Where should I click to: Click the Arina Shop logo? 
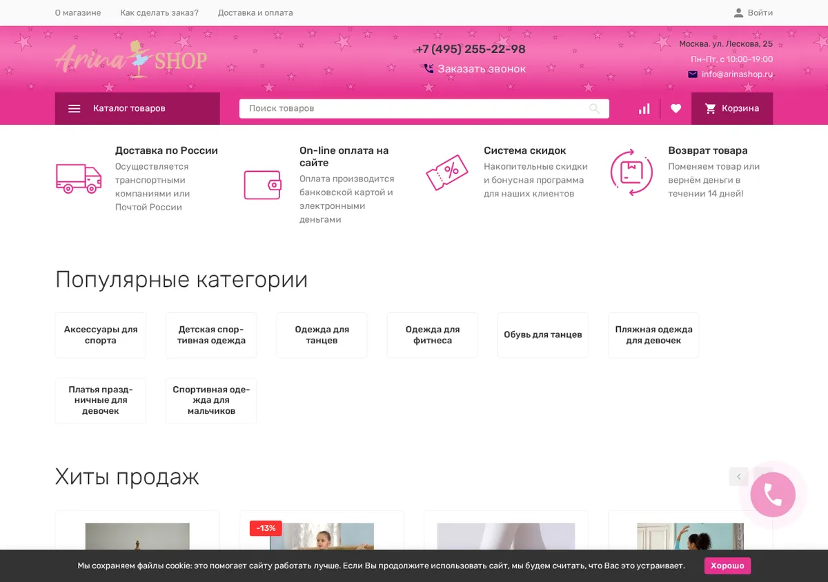pyautogui.click(x=131, y=59)
